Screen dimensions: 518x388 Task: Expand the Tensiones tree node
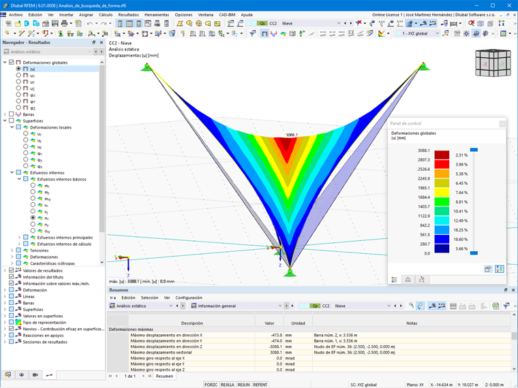coord(12,250)
